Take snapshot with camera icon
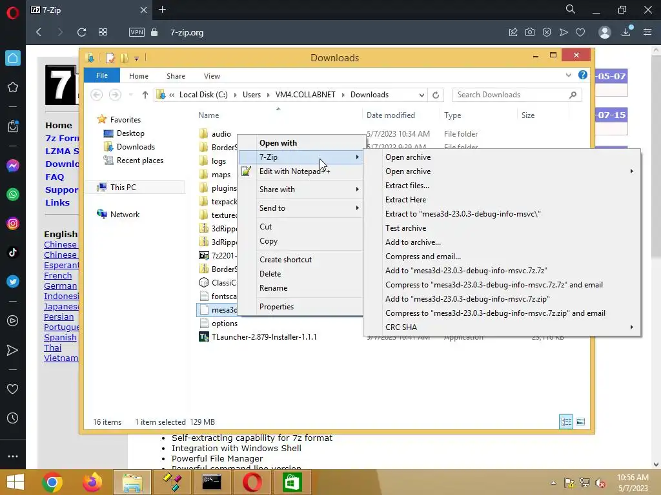 pos(530,32)
